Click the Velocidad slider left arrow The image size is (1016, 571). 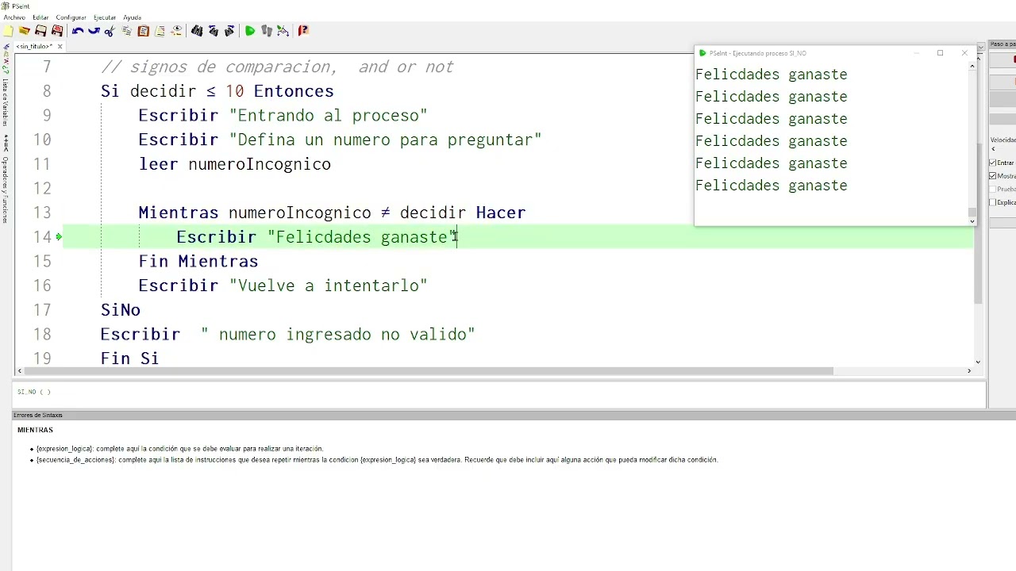click(993, 149)
